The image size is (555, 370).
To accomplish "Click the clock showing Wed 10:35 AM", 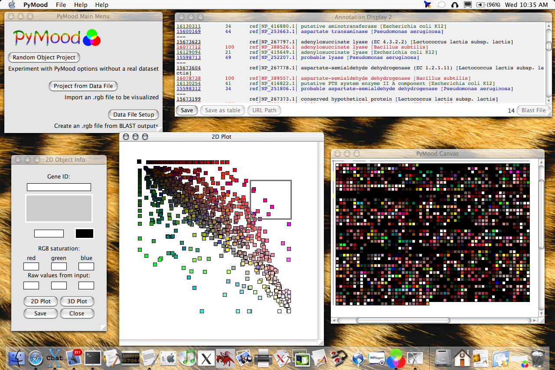I will pyautogui.click(x=526, y=5).
